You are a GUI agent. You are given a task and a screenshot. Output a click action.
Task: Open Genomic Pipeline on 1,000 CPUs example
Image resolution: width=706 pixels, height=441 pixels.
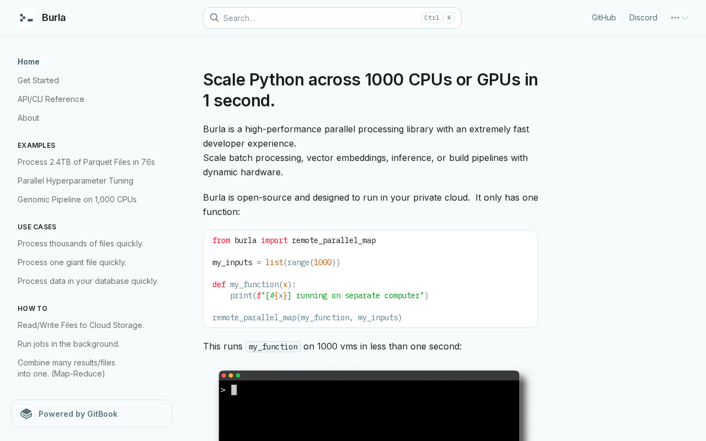point(77,200)
